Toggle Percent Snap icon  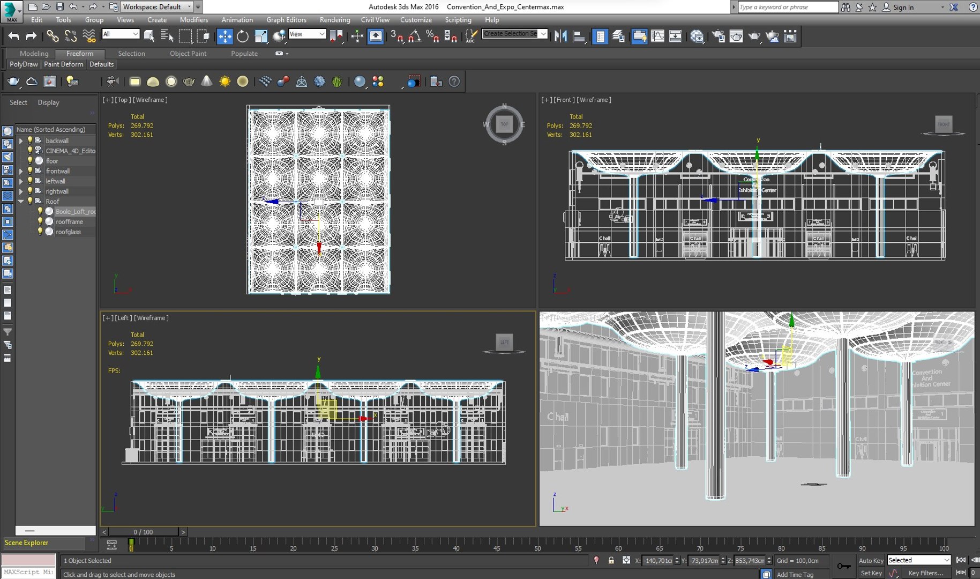tap(432, 36)
